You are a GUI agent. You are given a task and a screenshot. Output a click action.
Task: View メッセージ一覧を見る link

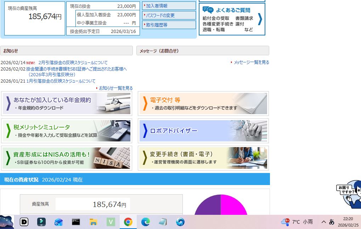[x=251, y=62]
